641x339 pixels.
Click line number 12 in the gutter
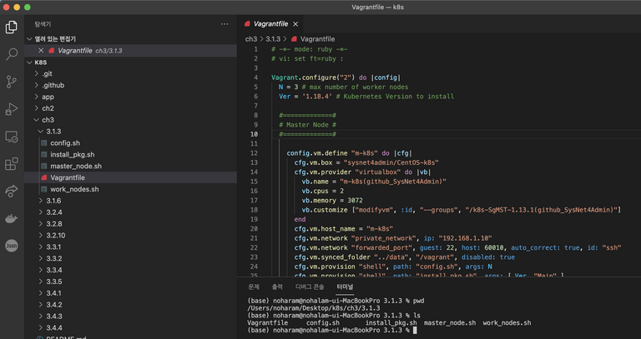point(255,153)
